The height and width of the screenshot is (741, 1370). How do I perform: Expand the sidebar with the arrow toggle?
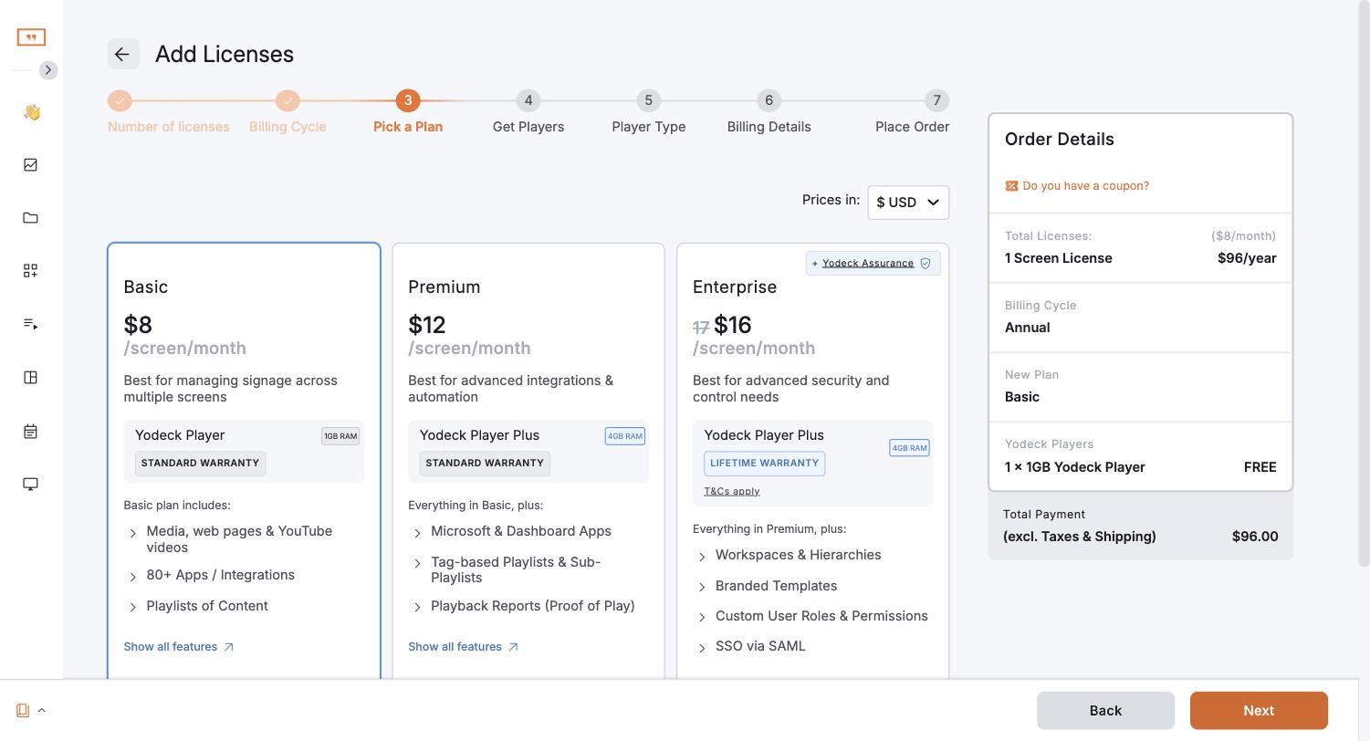pyautogui.click(x=48, y=70)
